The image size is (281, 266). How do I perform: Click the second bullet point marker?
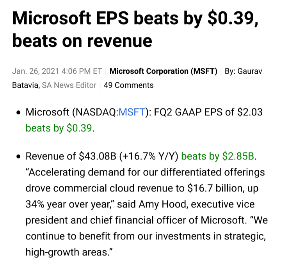(x=18, y=157)
